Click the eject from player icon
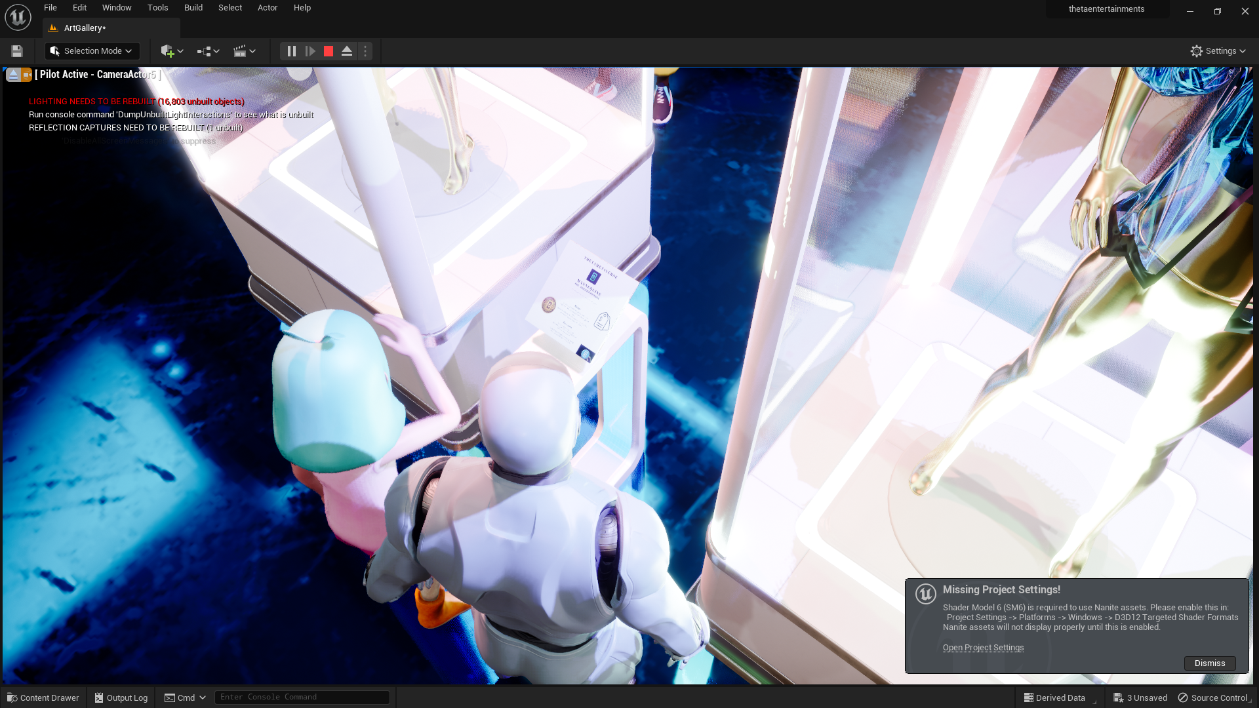This screenshot has width=1259, height=708. coord(347,51)
